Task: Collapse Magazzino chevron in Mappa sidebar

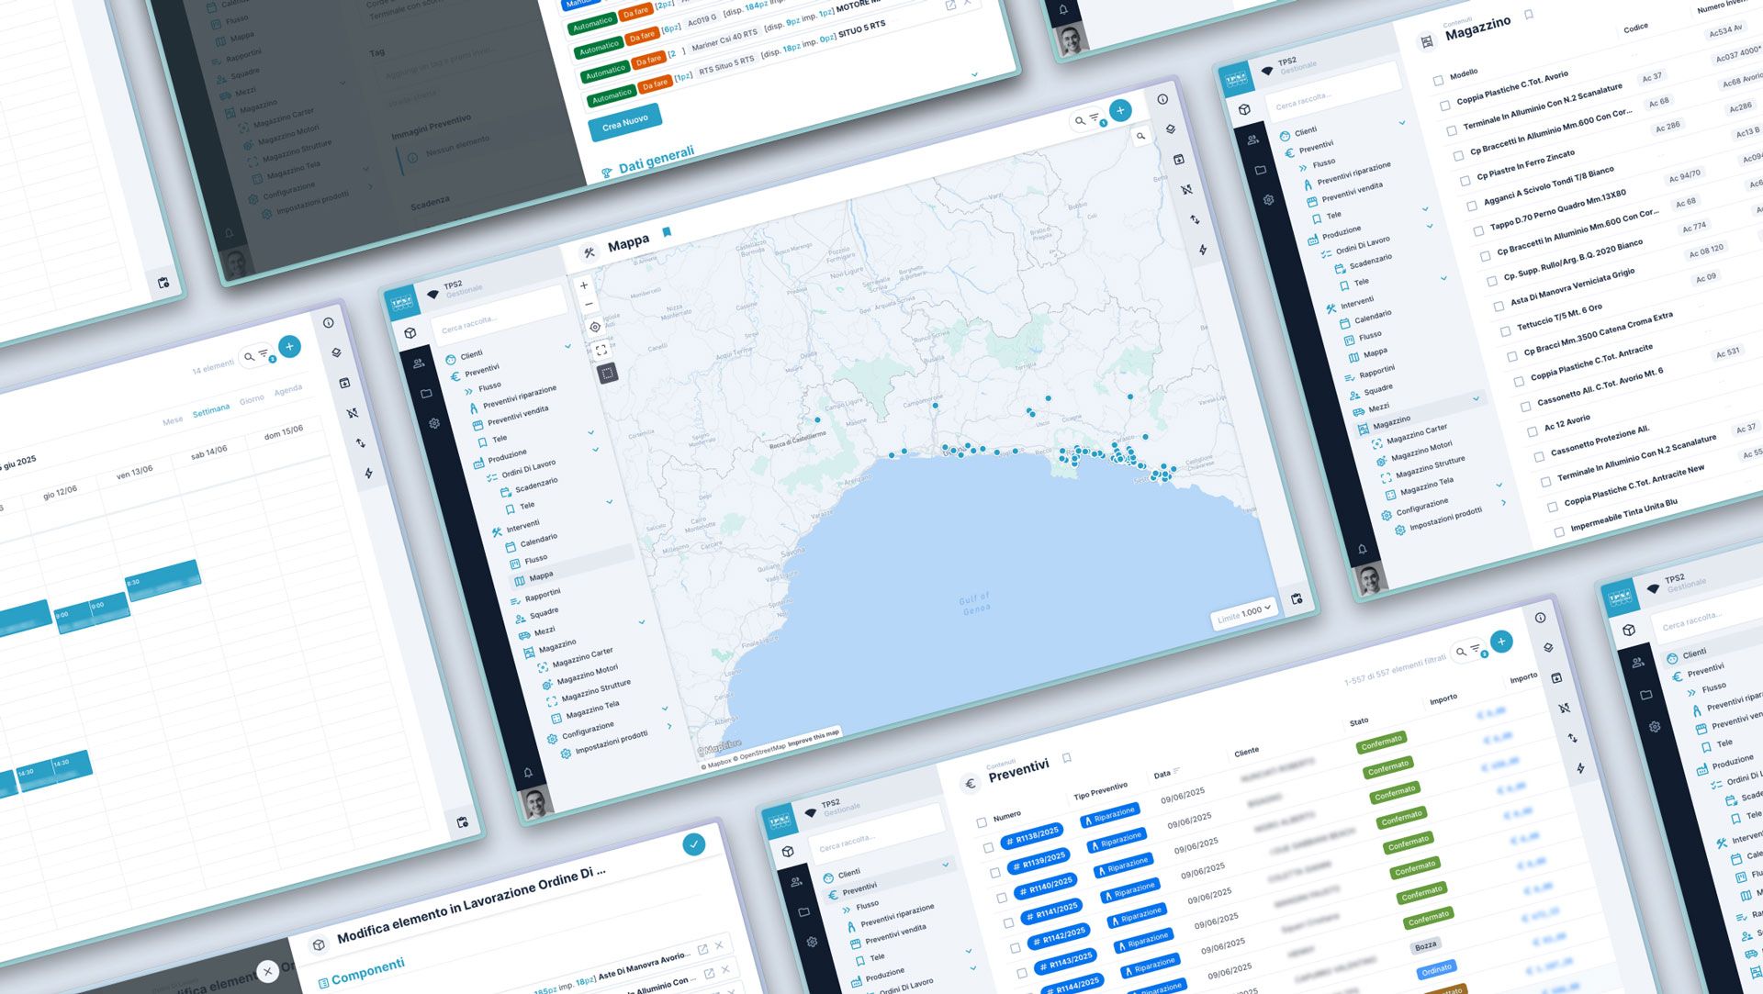Action: click(641, 622)
